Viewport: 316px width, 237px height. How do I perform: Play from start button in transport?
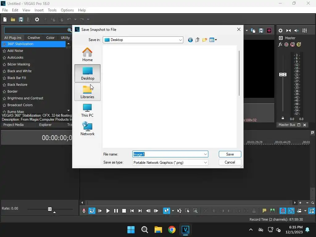tap(100, 211)
